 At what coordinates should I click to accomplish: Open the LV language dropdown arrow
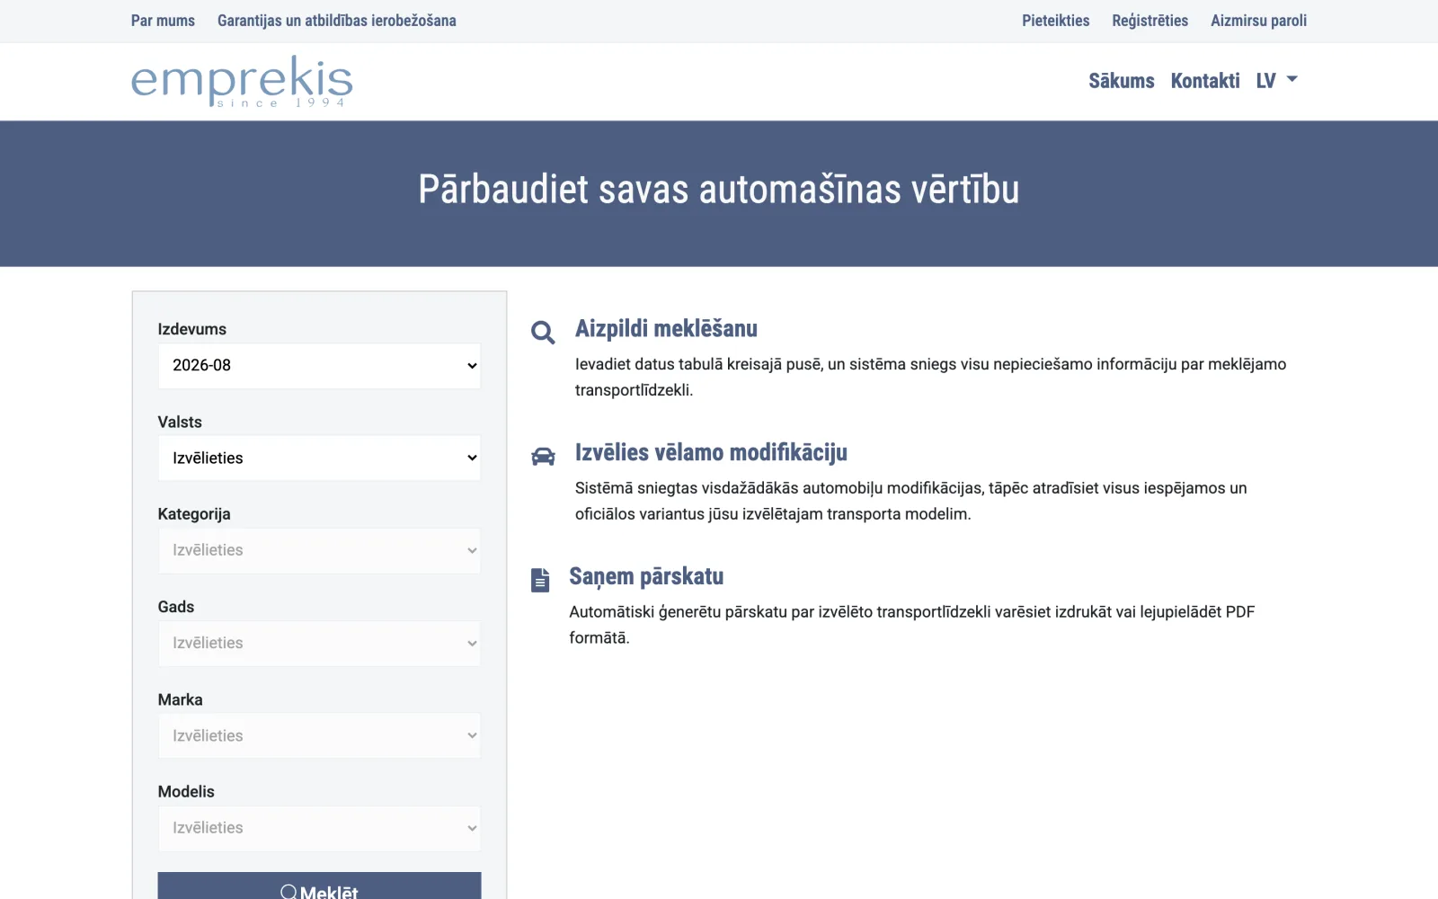1292,80
